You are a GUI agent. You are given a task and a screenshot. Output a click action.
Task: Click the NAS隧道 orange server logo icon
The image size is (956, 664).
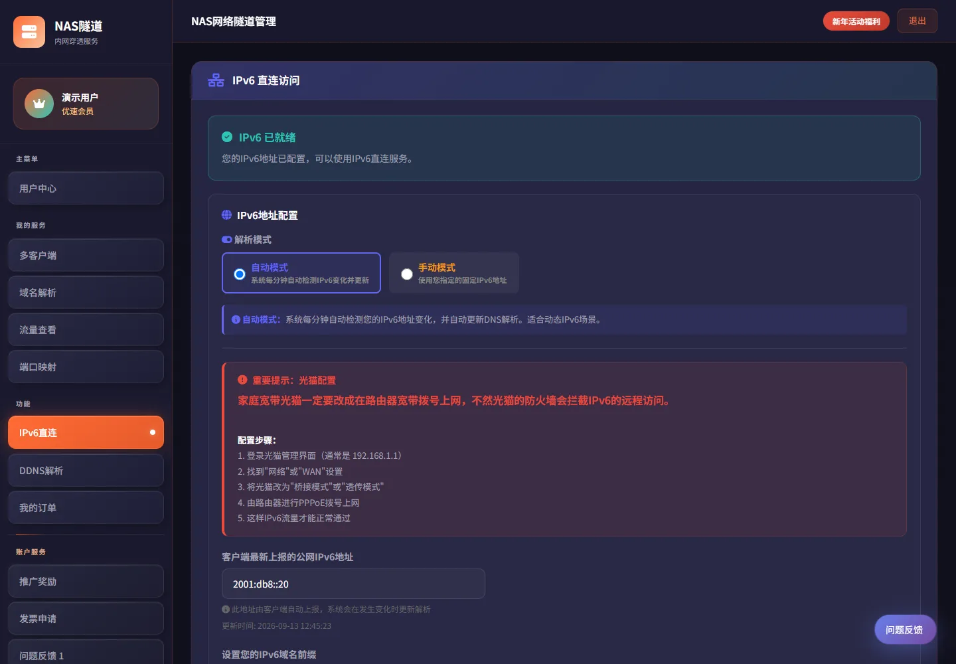(x=29, y=32)
